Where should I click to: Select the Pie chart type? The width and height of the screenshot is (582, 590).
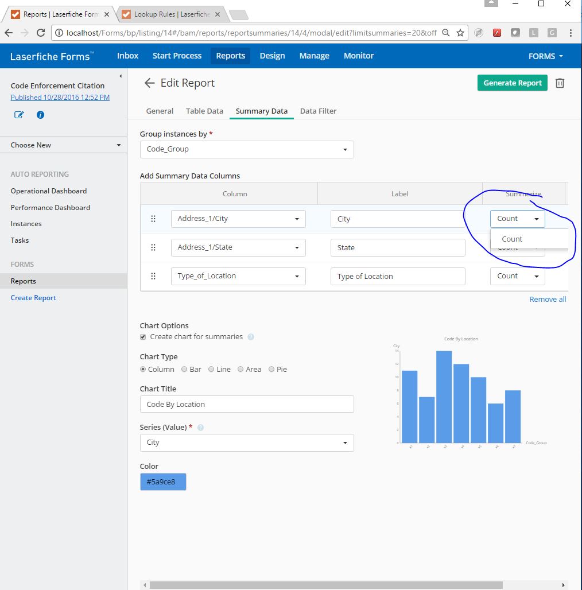[x=272, y=370]
